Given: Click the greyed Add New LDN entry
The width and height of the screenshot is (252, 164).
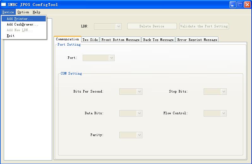Looking at the screenshot, I should point(24,30).
